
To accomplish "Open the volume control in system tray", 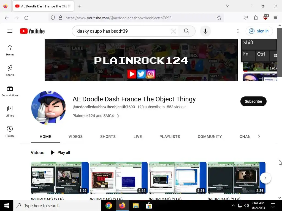I will pyautogui.click(x=246, y=206).
